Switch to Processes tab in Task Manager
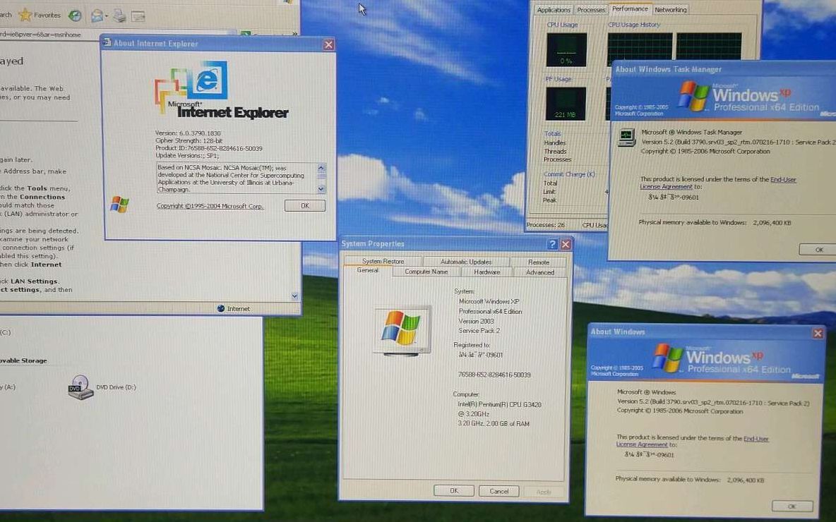This screenshot has width=836, height=522. [591, 10]
